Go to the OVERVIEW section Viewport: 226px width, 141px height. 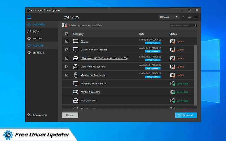pos(42,25)
